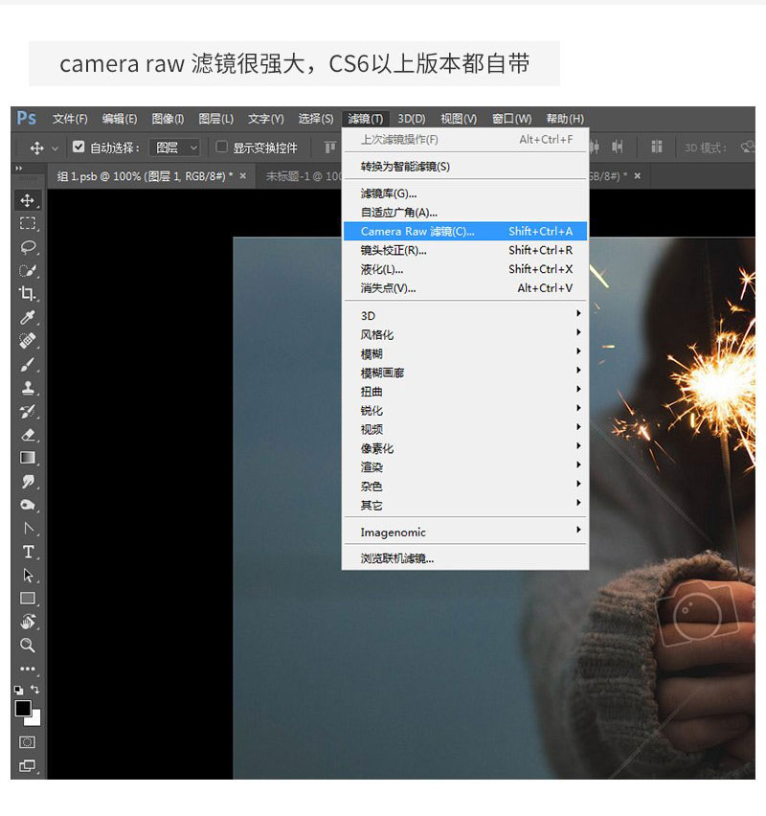
Task: Open the 窗口(W) menu
Action: pos(511,119)
